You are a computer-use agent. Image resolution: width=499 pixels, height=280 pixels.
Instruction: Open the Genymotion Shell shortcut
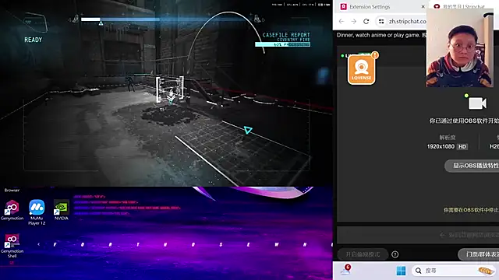point(12,246)
